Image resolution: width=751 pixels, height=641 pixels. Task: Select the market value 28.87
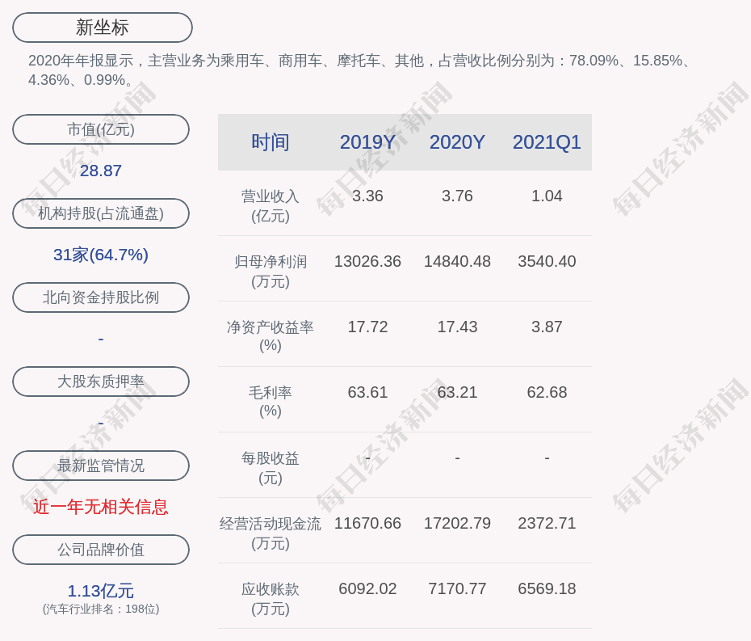101,171
